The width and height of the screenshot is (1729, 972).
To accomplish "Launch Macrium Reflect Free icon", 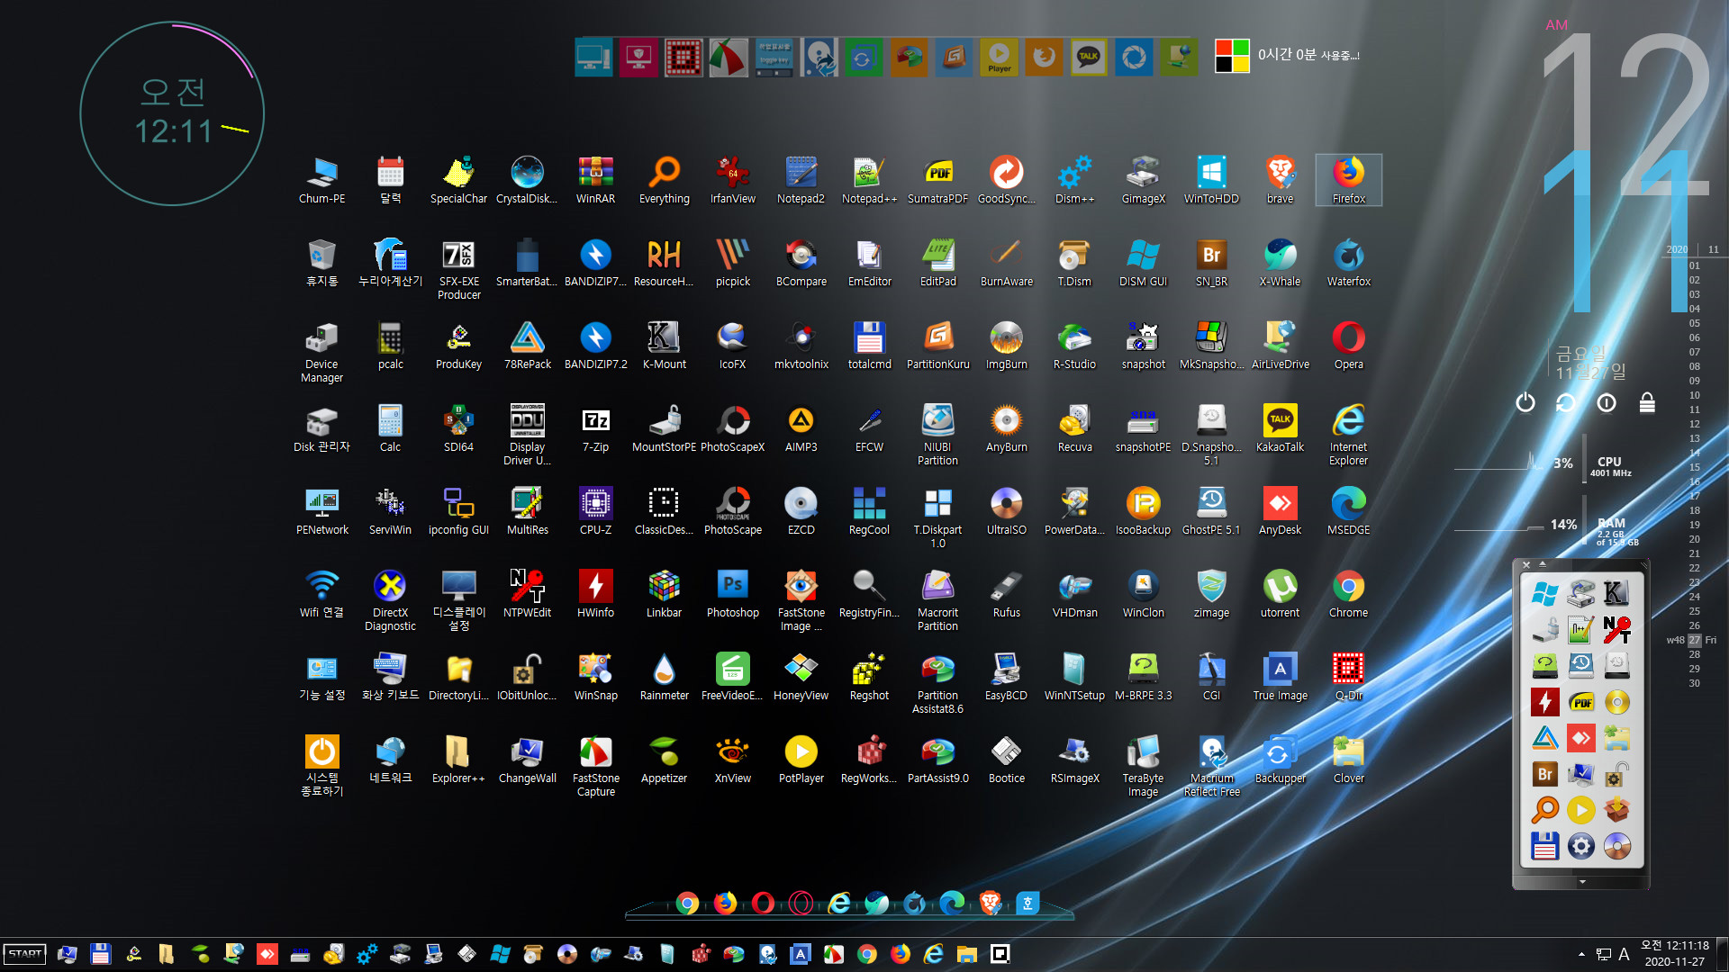I will [x=1211, y=766].
